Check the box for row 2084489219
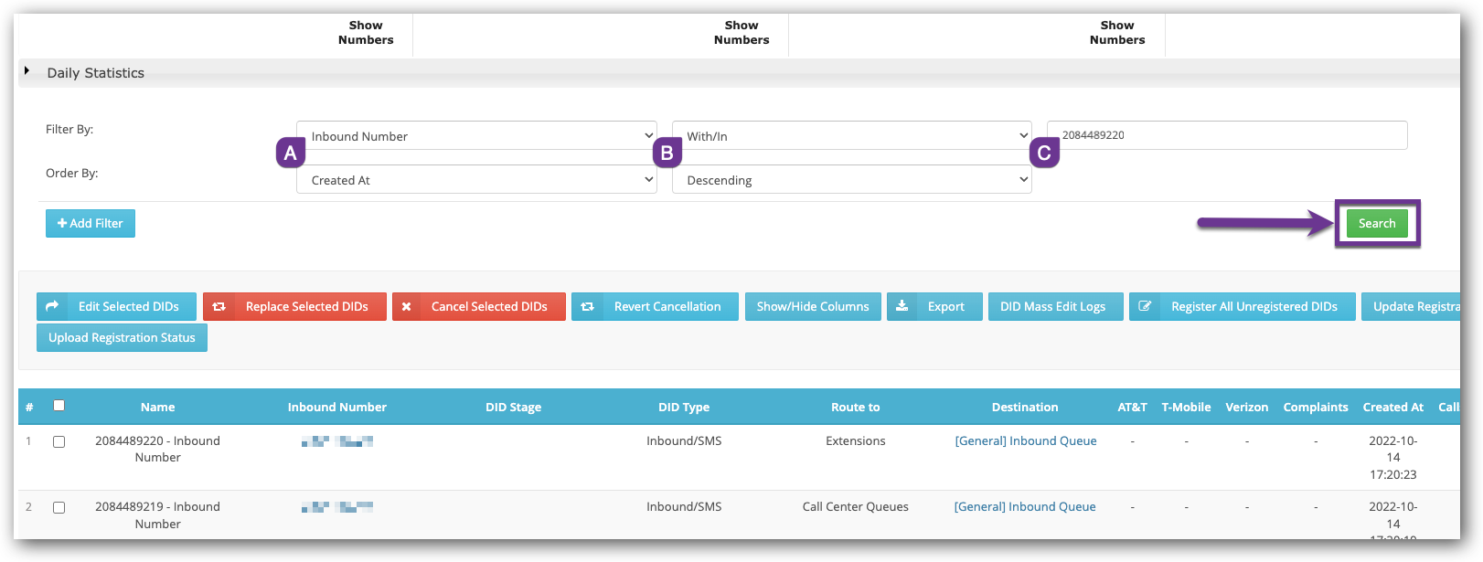Screen dimensions: 1483x562 pyautogui.click(x=59, y=508)
